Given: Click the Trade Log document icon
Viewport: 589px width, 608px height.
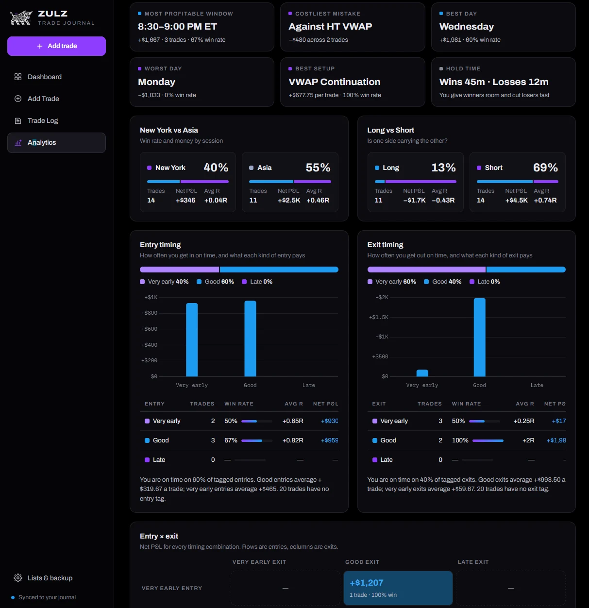Looking at the screenshot, I should tap(18, 120).
